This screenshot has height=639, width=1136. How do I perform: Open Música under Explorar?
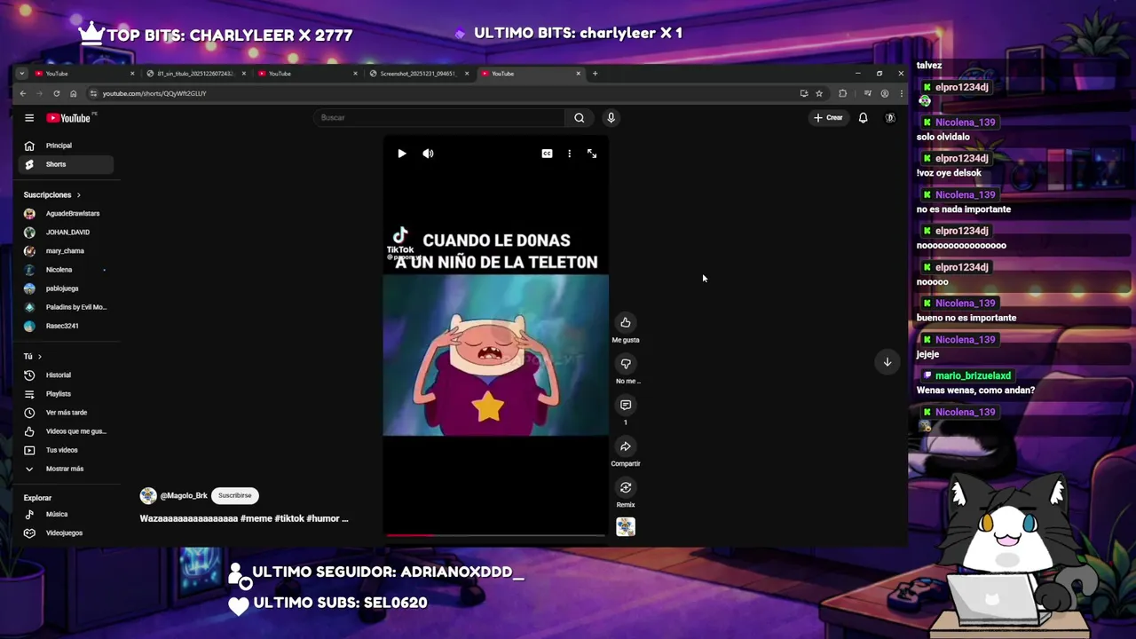66,515
